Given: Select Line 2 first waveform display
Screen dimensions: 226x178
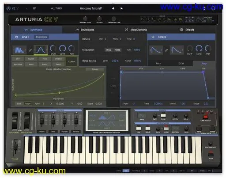Looking at the screenshot, I should coord(156,50).
